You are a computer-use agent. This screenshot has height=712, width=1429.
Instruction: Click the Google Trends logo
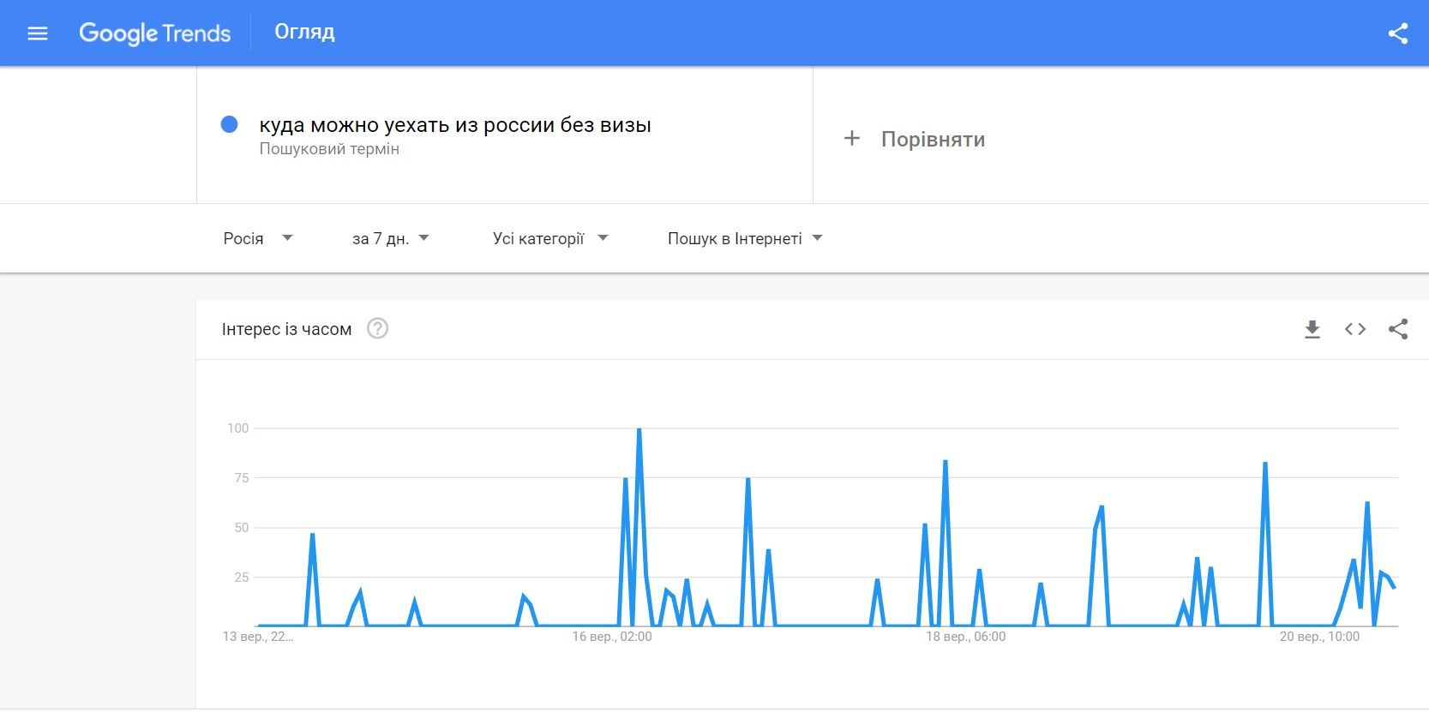tap(155, 33)
